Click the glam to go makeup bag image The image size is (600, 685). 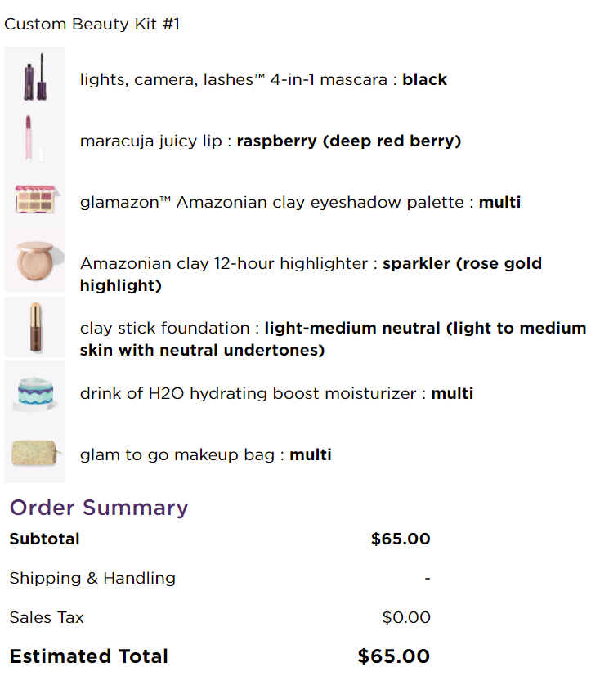click(x=34, y=454)
